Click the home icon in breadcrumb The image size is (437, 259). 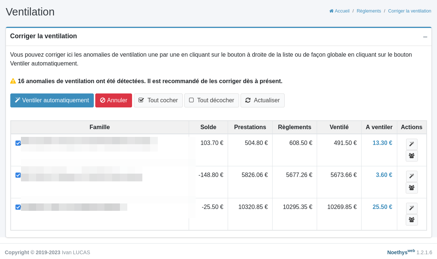[331, 11]
